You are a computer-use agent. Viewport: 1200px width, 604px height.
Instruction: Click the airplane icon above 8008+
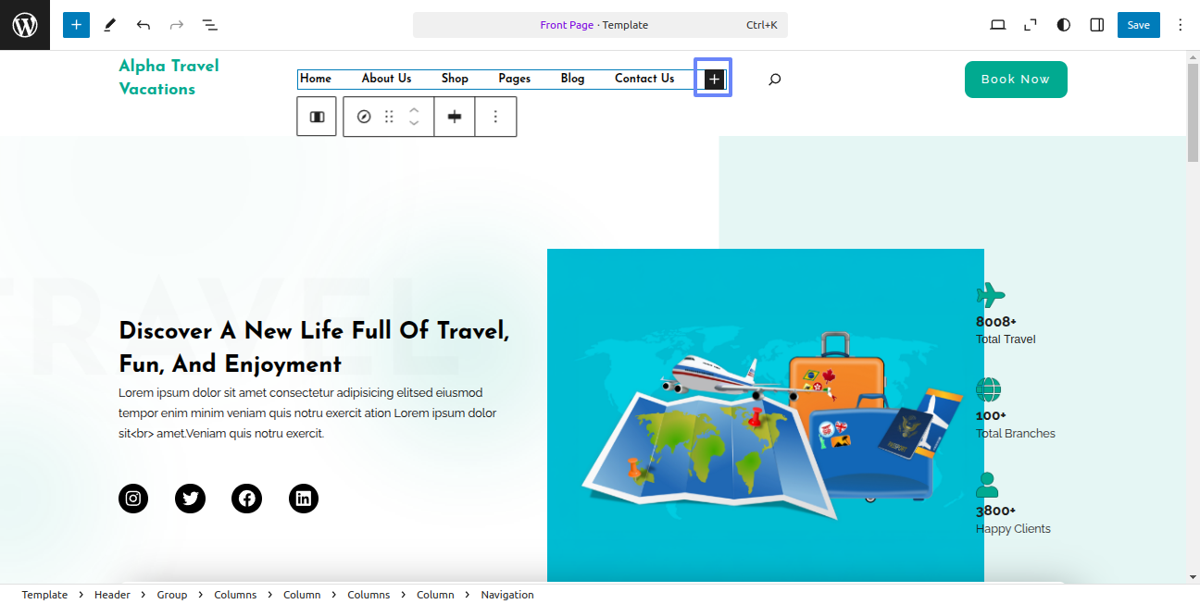click(x=991, y=295)
